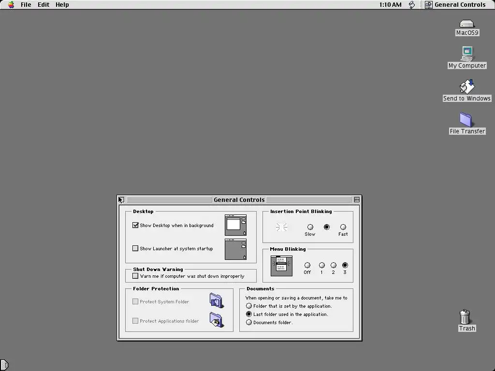Image resolution: width=495 pixels, height=371 pixels.
Task: Click the General Controls title bar text
Action: coord(239,200)
